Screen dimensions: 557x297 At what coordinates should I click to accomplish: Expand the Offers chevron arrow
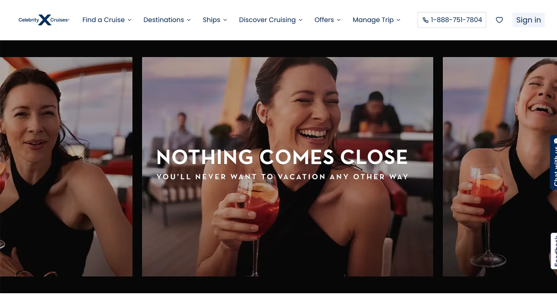339,20
